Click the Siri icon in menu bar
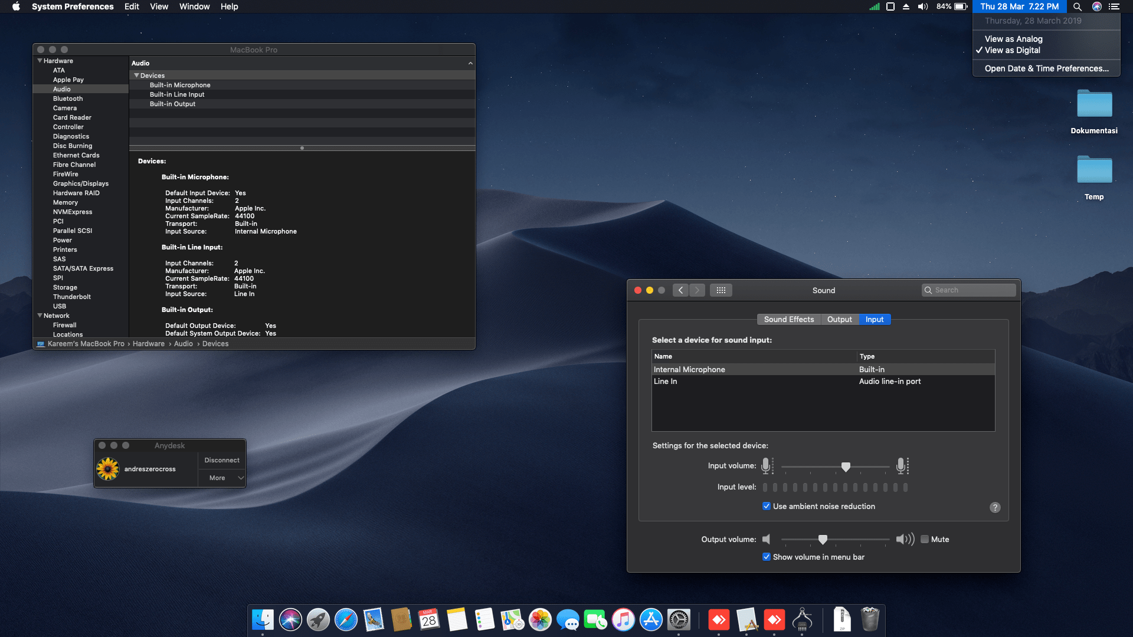 1097,6
